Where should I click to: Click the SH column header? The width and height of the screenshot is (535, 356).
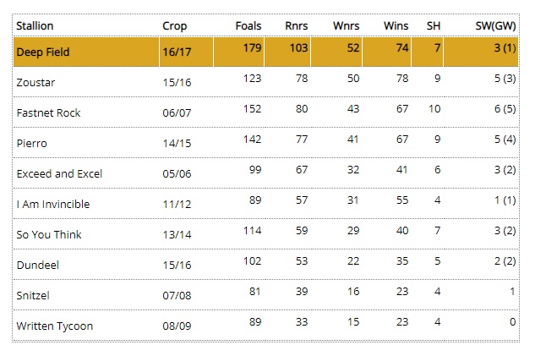click(x=434, y=25)
